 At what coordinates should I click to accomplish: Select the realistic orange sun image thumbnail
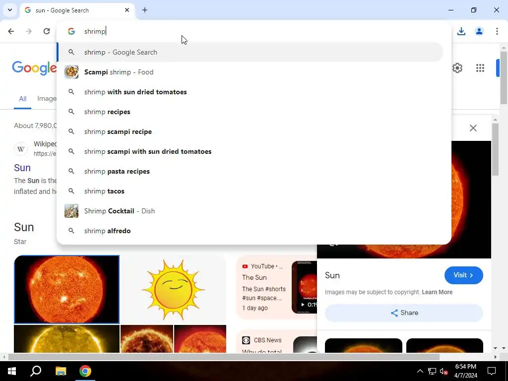(67, 289)
